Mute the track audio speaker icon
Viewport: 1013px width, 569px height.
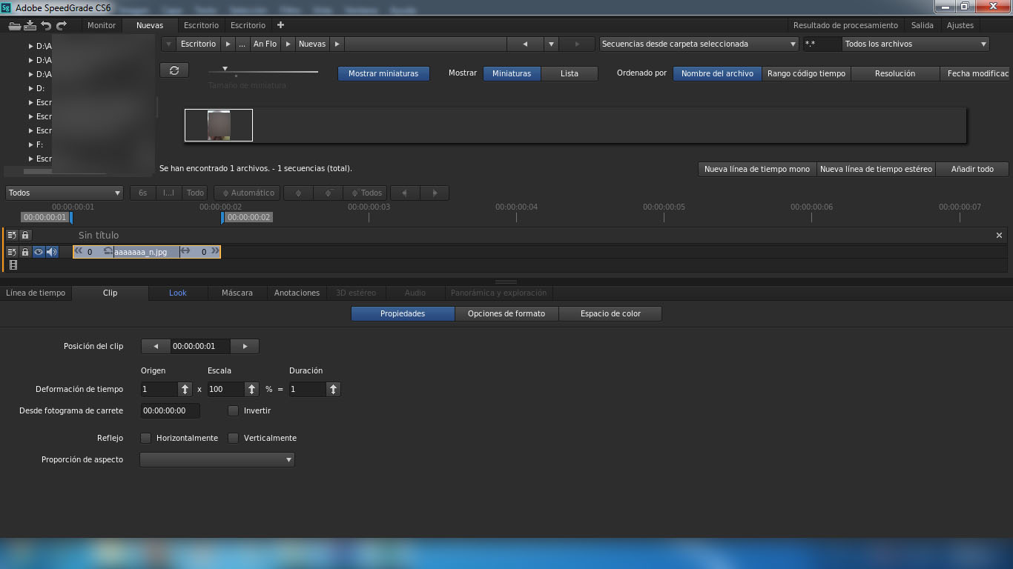[x=52, y=252]
